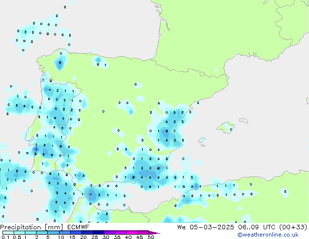Viewport: 309px width, 239px height.
Task: Click the legend scale label '25'
Action: [x=95, y=237]
